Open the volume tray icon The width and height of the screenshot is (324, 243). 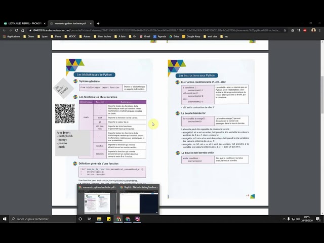point(298,219)
